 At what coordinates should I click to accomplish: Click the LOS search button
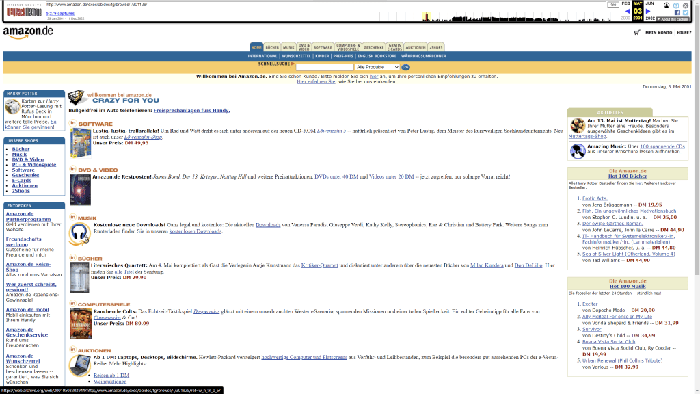[405, 67]
